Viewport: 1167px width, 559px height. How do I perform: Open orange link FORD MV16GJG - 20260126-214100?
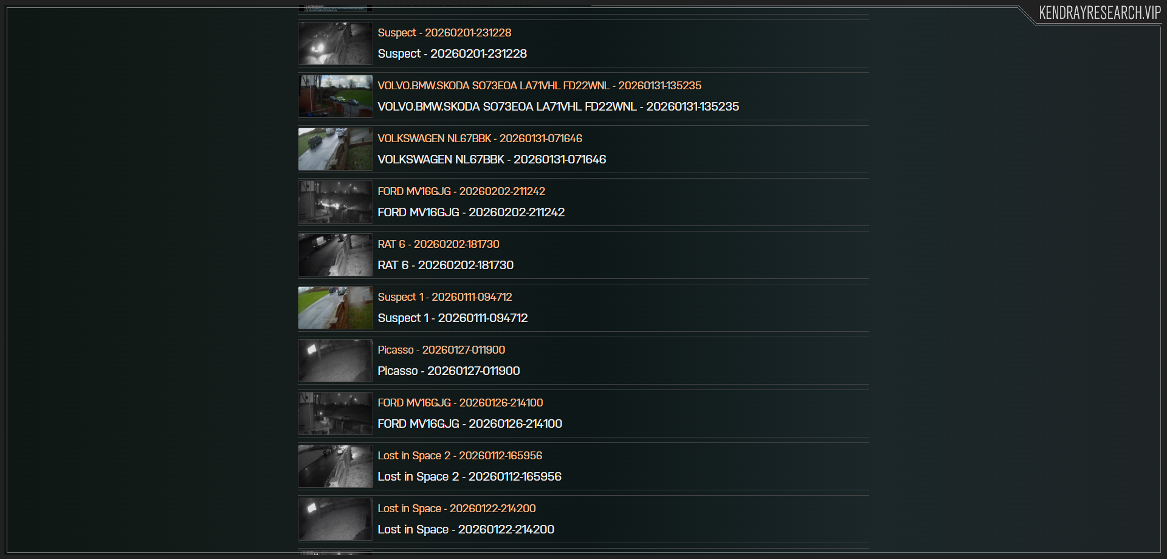[460, 403]
